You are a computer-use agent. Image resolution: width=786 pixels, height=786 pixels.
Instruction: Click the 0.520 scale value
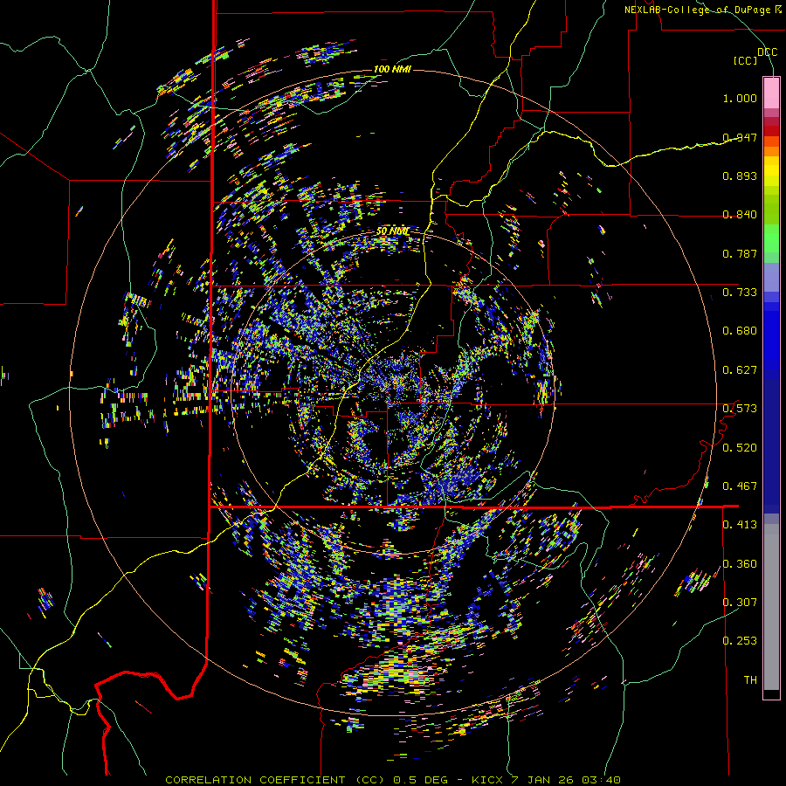click(x=740, y=448)
